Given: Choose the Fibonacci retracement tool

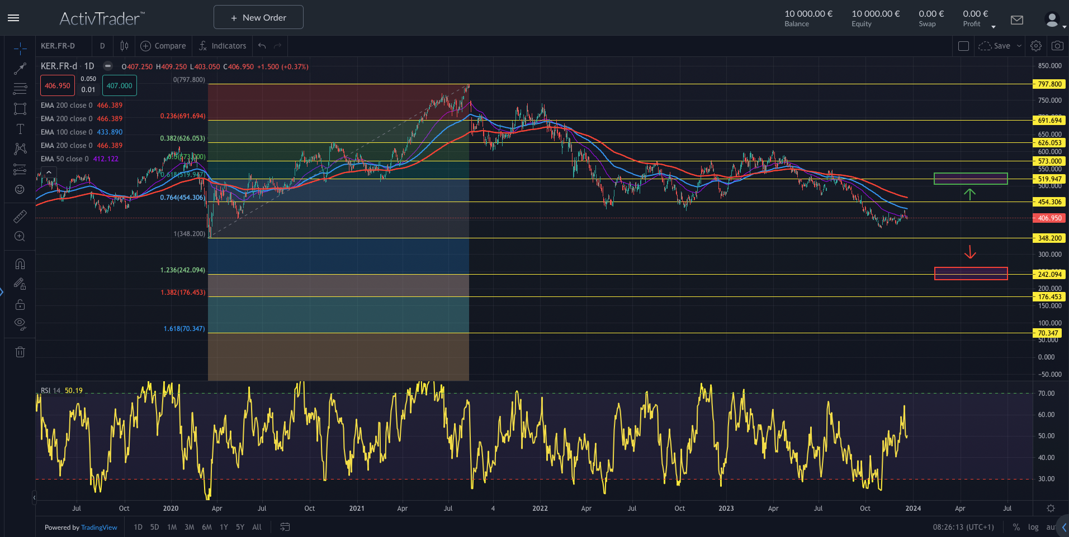Looking at the screenshot, I should (x=20, y=88).
